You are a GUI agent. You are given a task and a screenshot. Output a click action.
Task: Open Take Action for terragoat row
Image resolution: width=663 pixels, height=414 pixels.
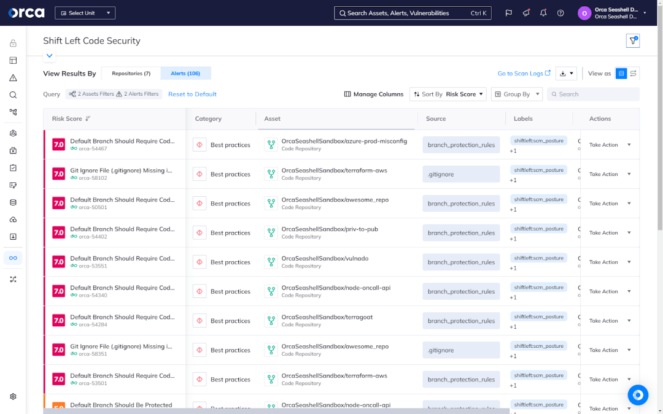click(610, 321)
